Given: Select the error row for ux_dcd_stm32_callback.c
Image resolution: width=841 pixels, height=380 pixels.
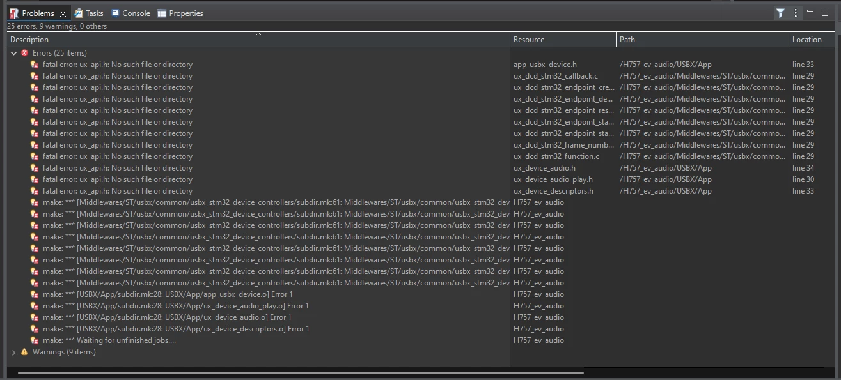Looking at the screenshot, I should (421, 76).
